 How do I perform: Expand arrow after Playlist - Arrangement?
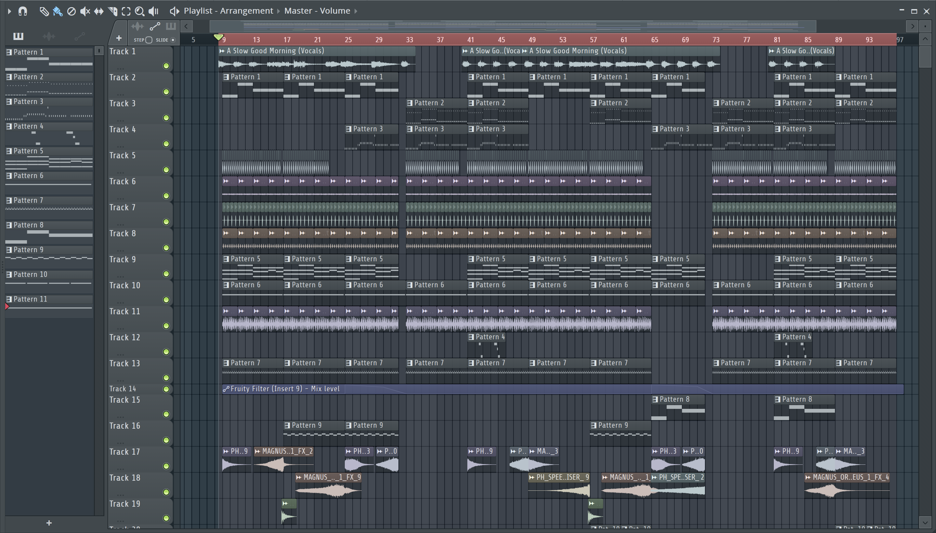click(278, 11)
